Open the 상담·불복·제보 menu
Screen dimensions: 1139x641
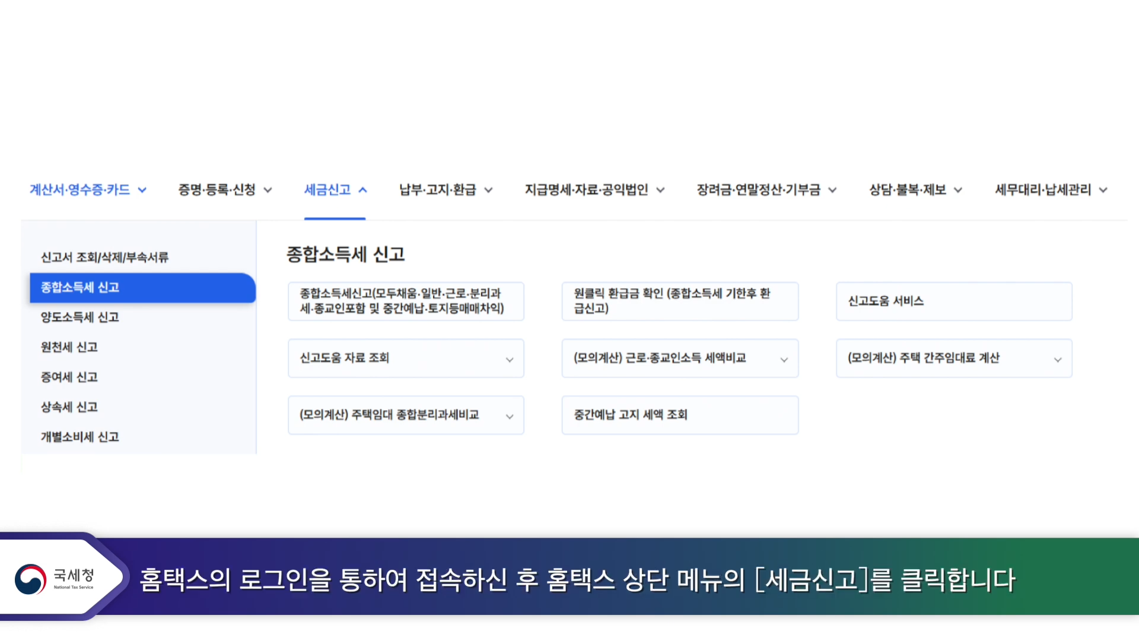coord(915,190)
